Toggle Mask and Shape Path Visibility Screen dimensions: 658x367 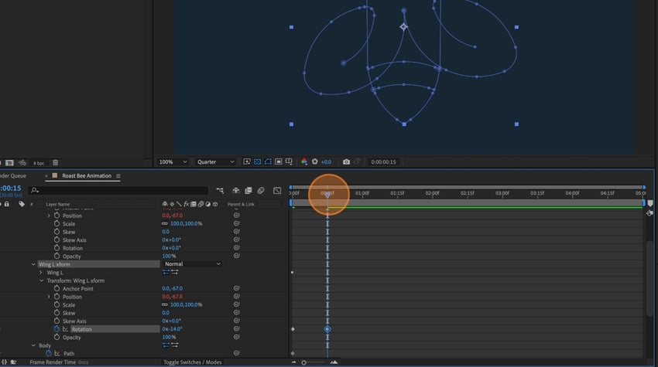(268, 161)
